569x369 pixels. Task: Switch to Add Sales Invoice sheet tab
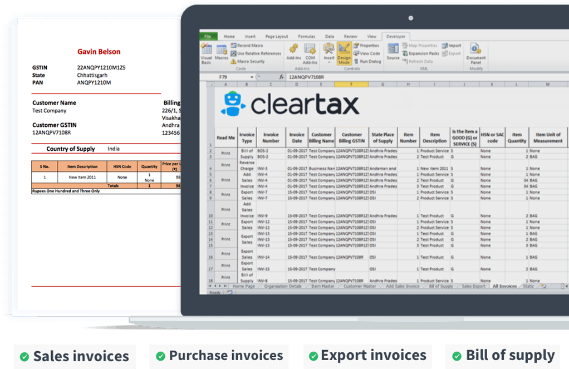click(403, 286)
